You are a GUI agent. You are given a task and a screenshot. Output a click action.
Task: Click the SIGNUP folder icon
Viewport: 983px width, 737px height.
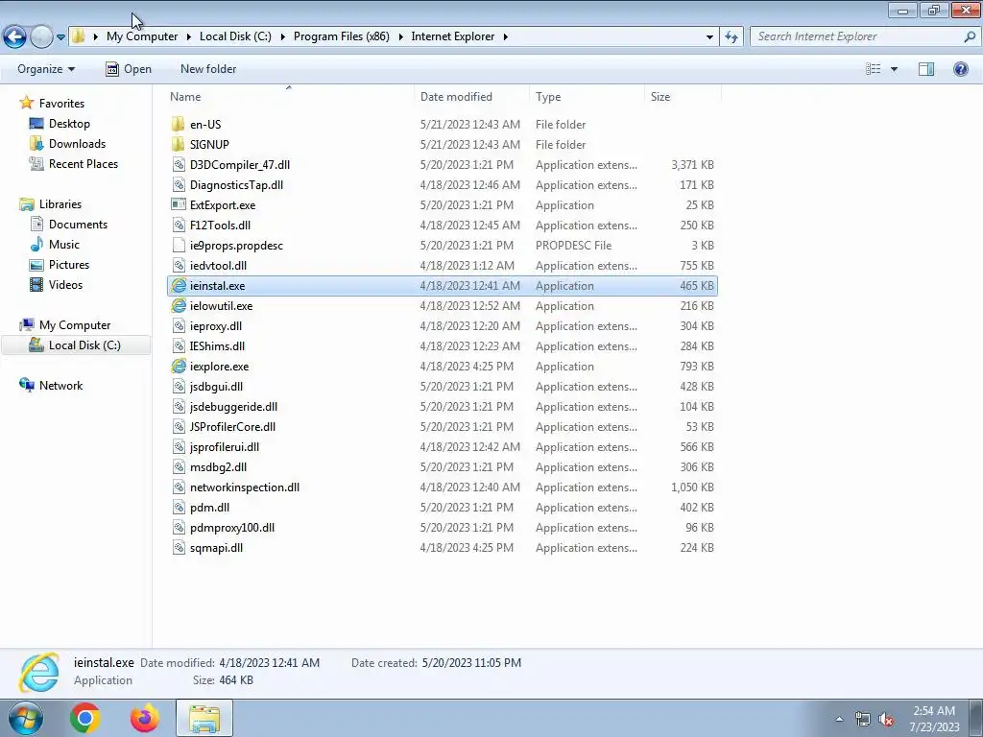pos(179,144)
